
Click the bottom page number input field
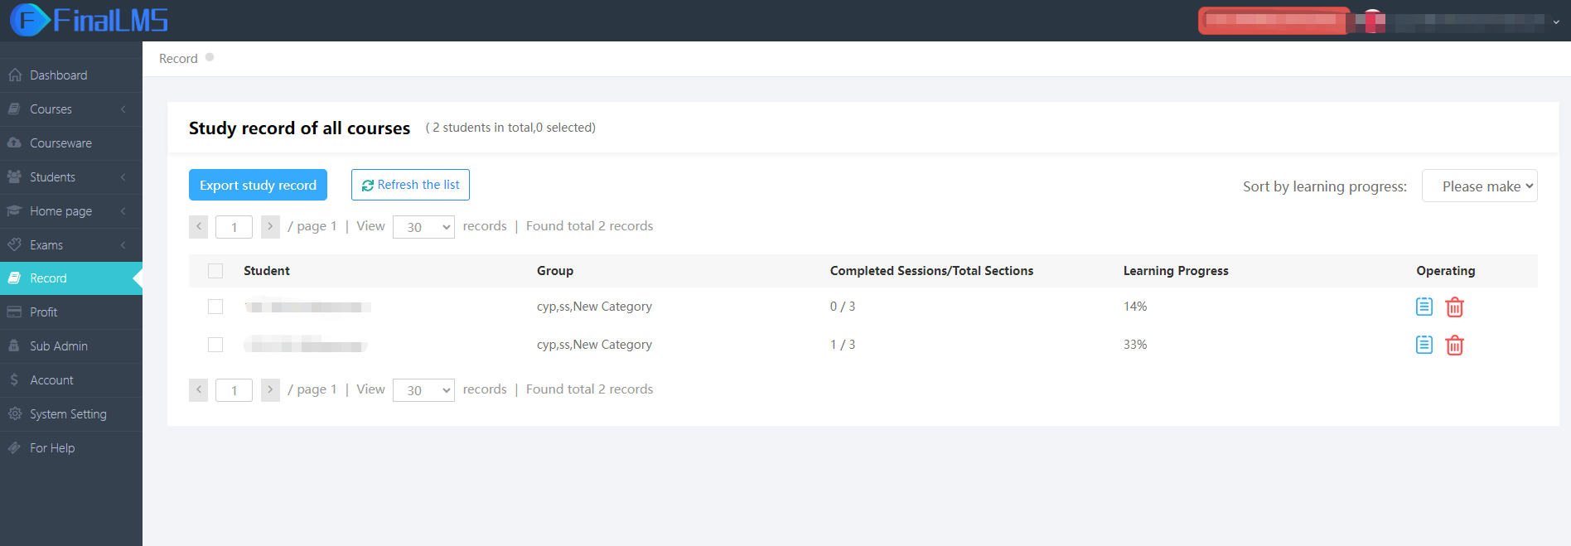pos(234,390)
